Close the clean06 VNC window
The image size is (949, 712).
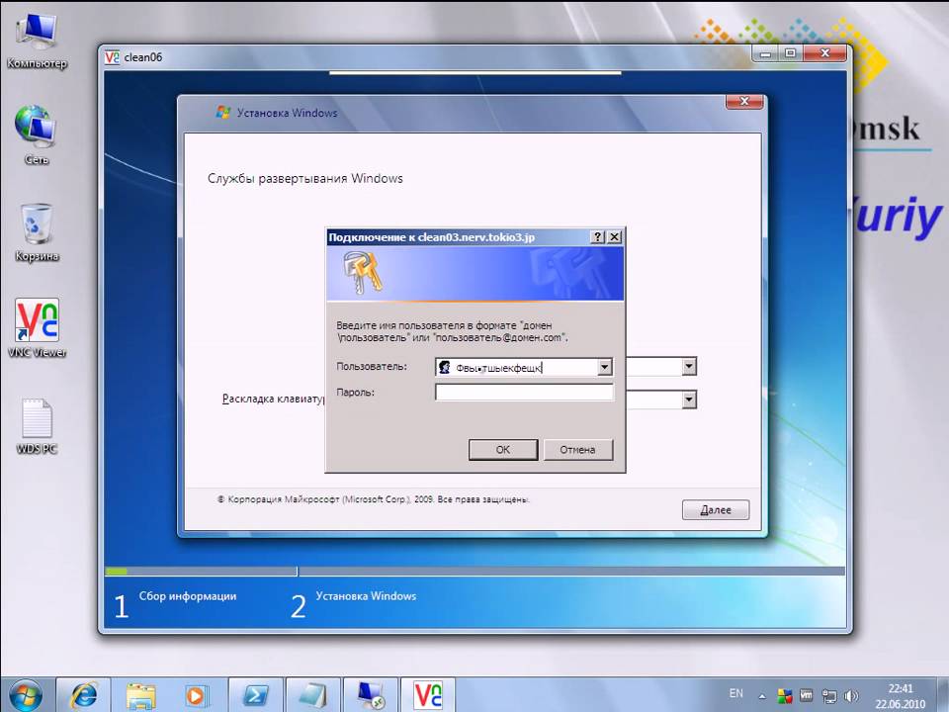824,53
